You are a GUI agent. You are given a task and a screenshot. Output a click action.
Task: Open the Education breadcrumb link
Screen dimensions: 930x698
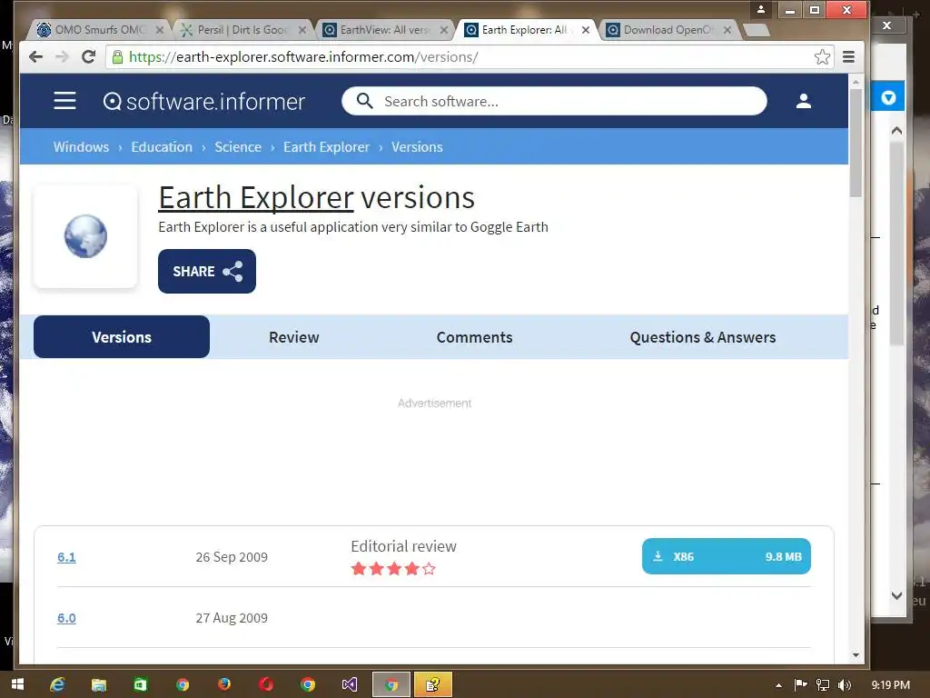pyautogui.click(x=162, y=146)
